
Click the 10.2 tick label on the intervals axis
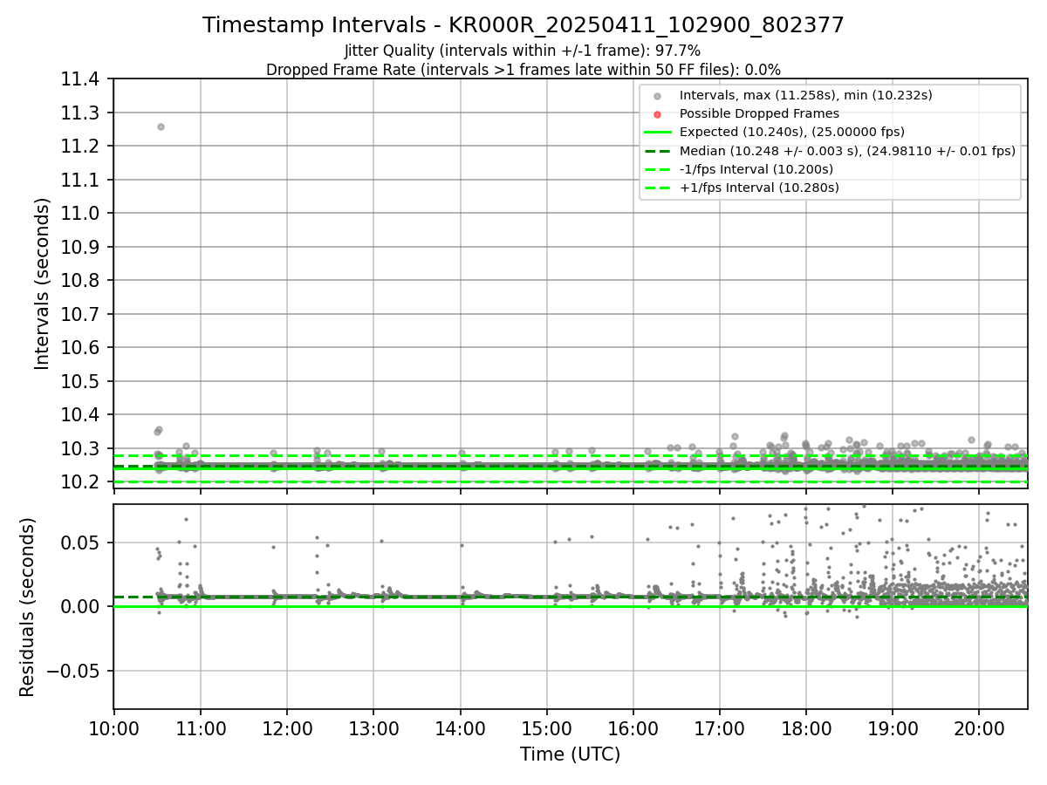(82, 482)
